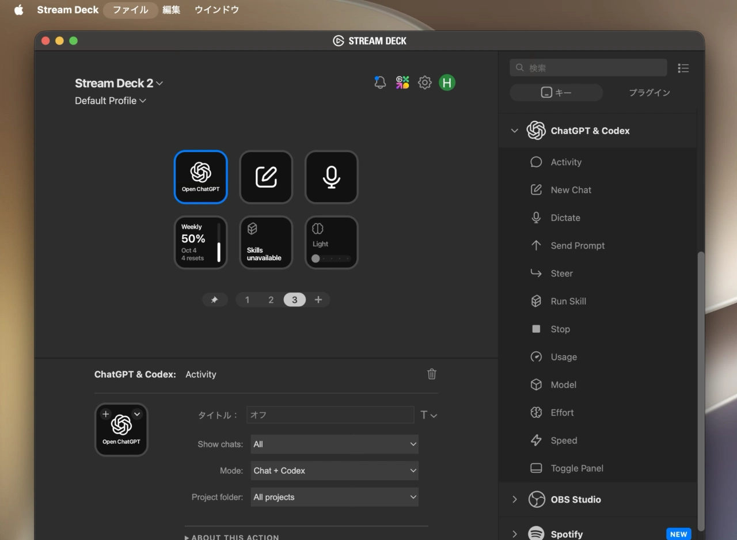Open the Marketplace colorful icon
This screenshot has width=737, height=540.
402,82
